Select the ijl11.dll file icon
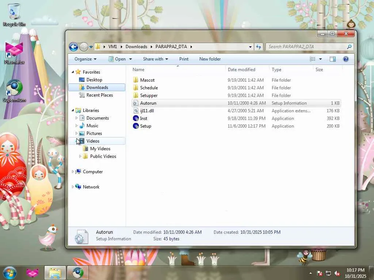374x280 pixels. pos(136,111)
